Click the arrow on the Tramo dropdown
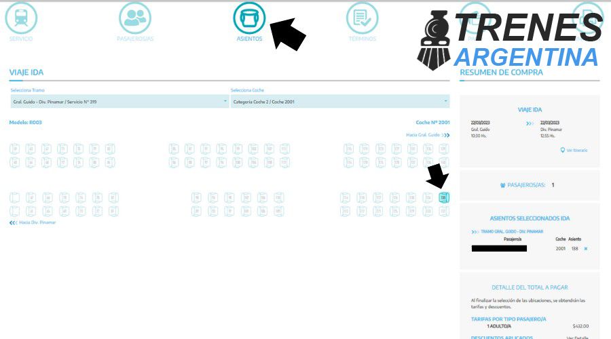The width and height of the screenshot is (611, 339). [x=225, y=101]
